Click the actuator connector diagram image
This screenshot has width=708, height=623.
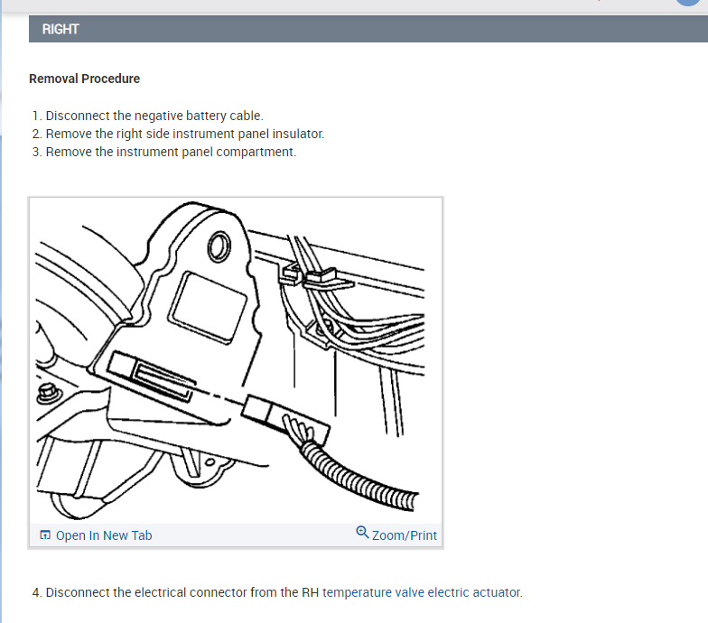coord(235,361)
